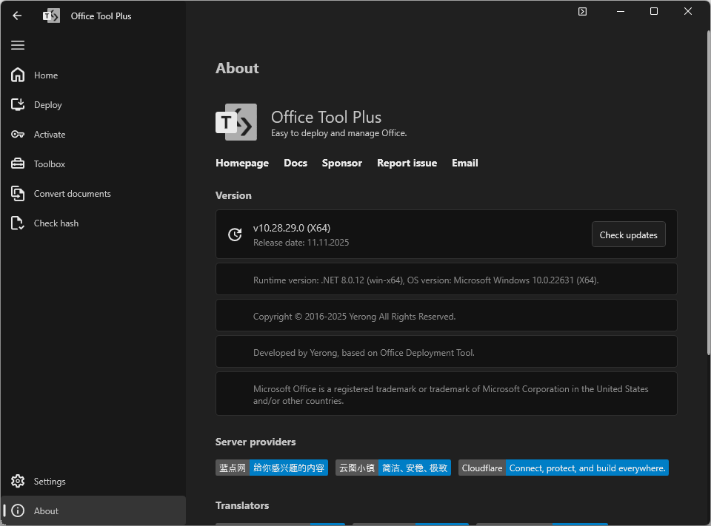Select Toolbox in the sidebar
This screenshot has width=711, height=526.
click(93, 164)
